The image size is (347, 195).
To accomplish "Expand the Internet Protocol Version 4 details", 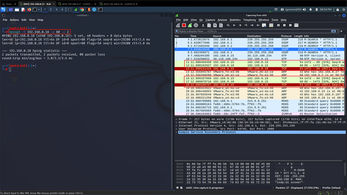I will coord(177,126).
